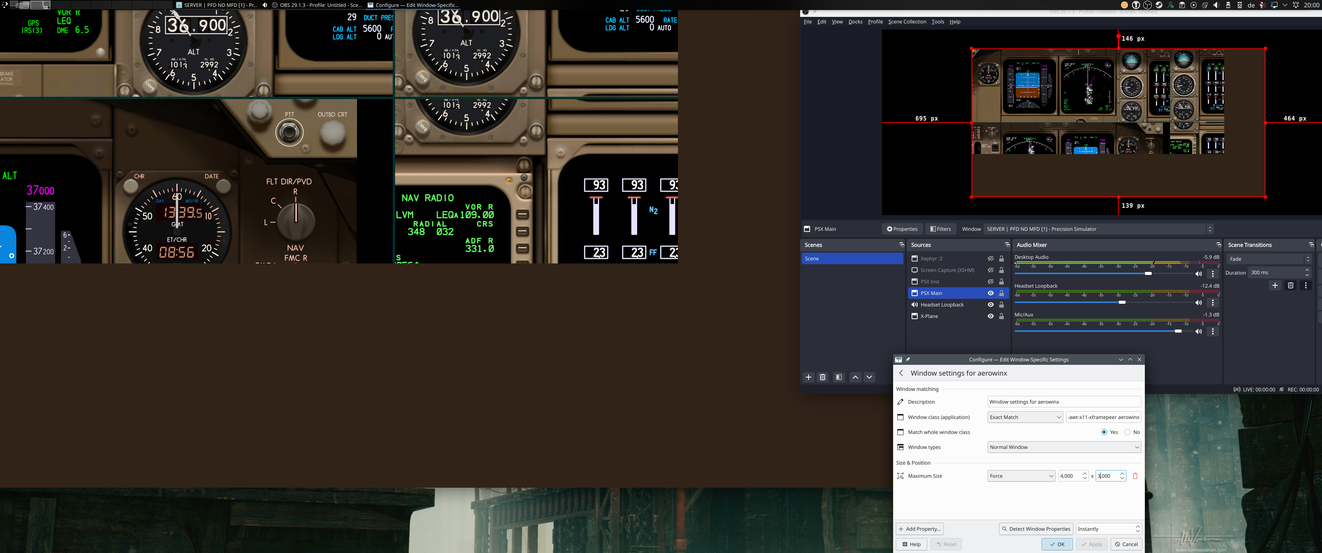Click the lock icon for X-Plane source
Viewport: 1322px width, 553px height.
[1001, 316]
